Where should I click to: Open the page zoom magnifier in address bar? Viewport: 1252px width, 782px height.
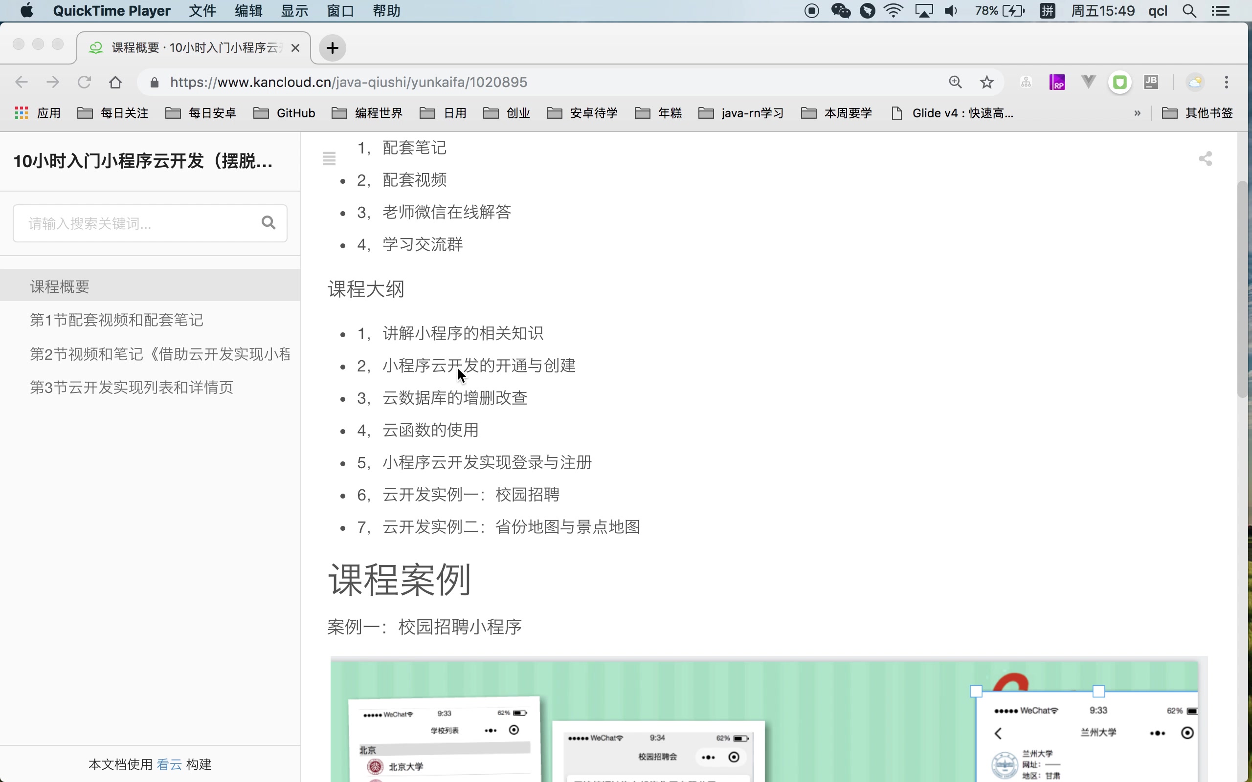tap(956, 82)
